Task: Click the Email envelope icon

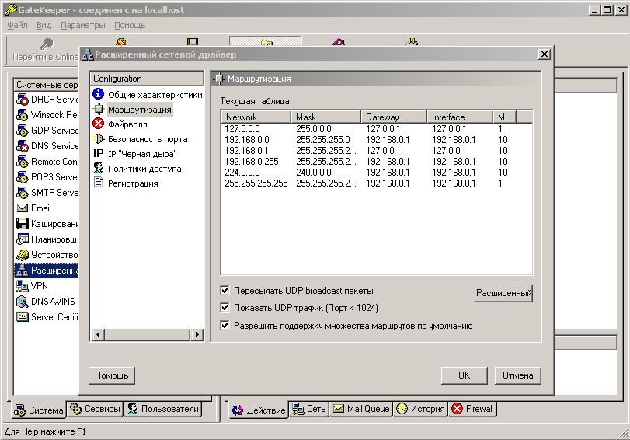Action: point(22,208)
